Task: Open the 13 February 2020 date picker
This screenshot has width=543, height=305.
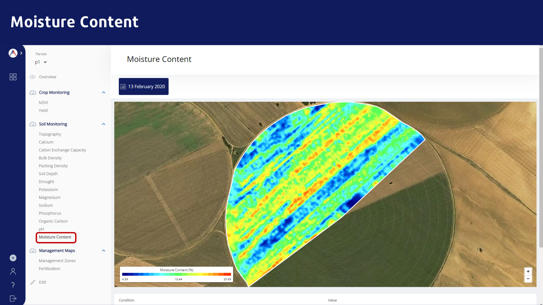Action: [144, 86]
